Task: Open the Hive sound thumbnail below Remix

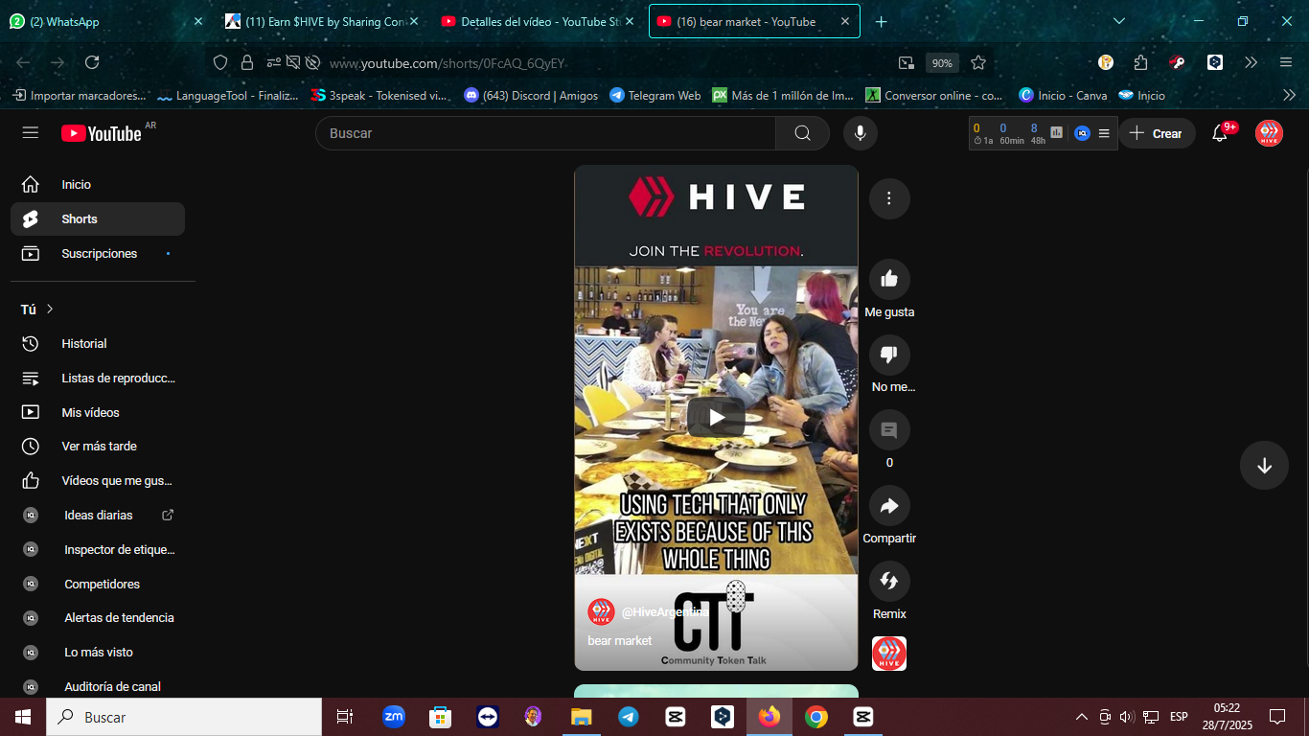Action: tap(889, 654)
